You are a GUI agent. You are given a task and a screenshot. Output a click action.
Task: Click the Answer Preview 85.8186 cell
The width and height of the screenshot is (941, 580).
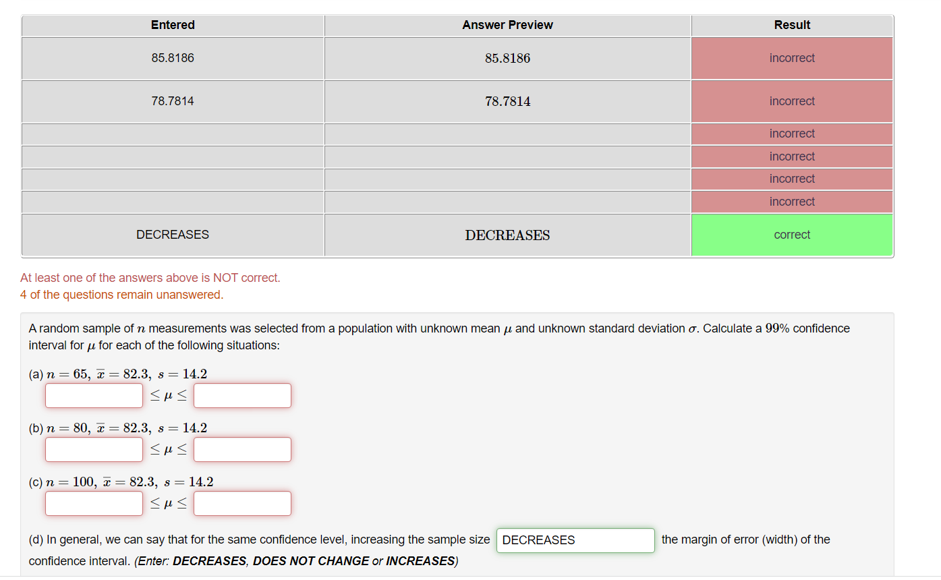(507, 58)
